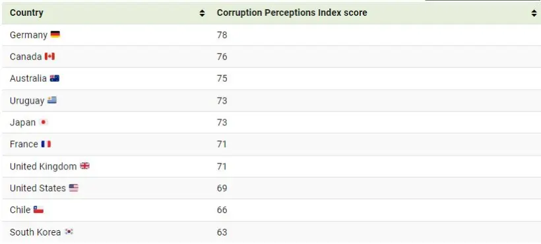Click the Chile flag icon
The width and height of the screenshot is (541, 244).
[x=38, y=210]
